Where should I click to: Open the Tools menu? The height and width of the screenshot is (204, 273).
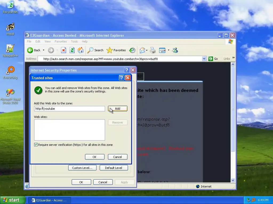click(74, 41)
